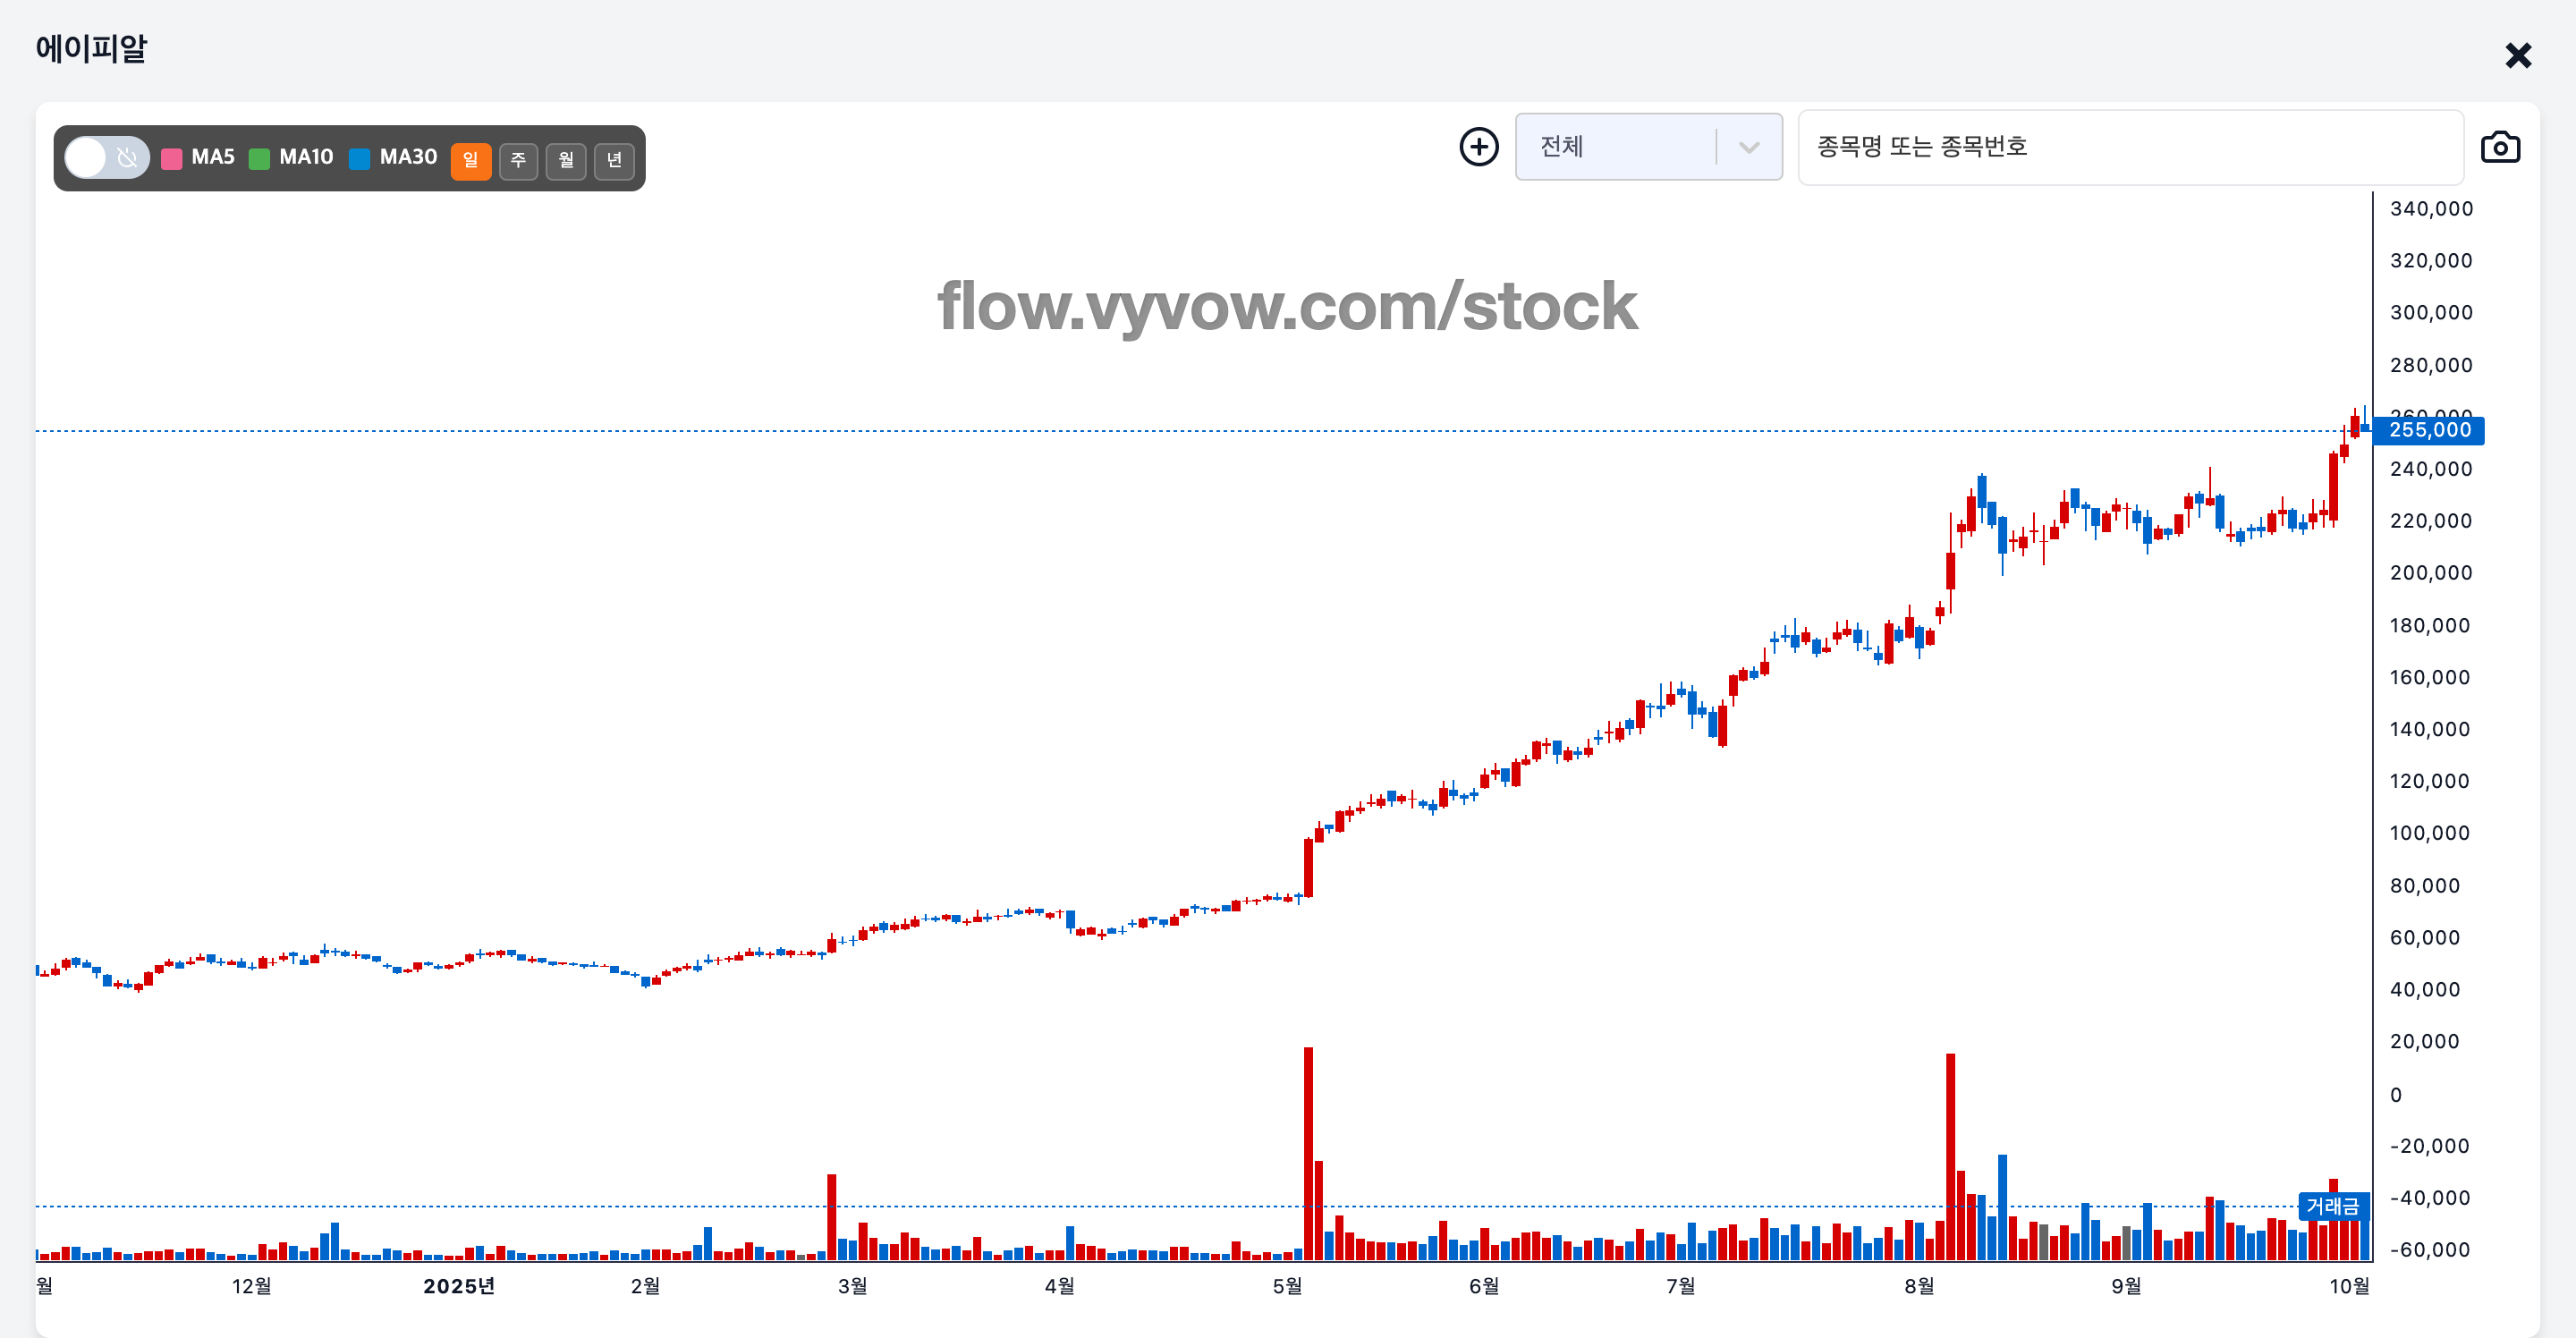
Task: Focus the 종목명 또는 종목번호 search field
Action: (x=2130, y=147)
